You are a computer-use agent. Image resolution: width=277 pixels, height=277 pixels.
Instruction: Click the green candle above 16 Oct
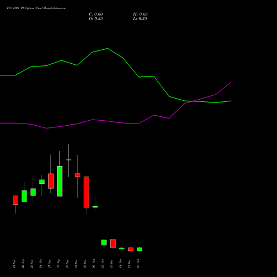coord(140,249)
